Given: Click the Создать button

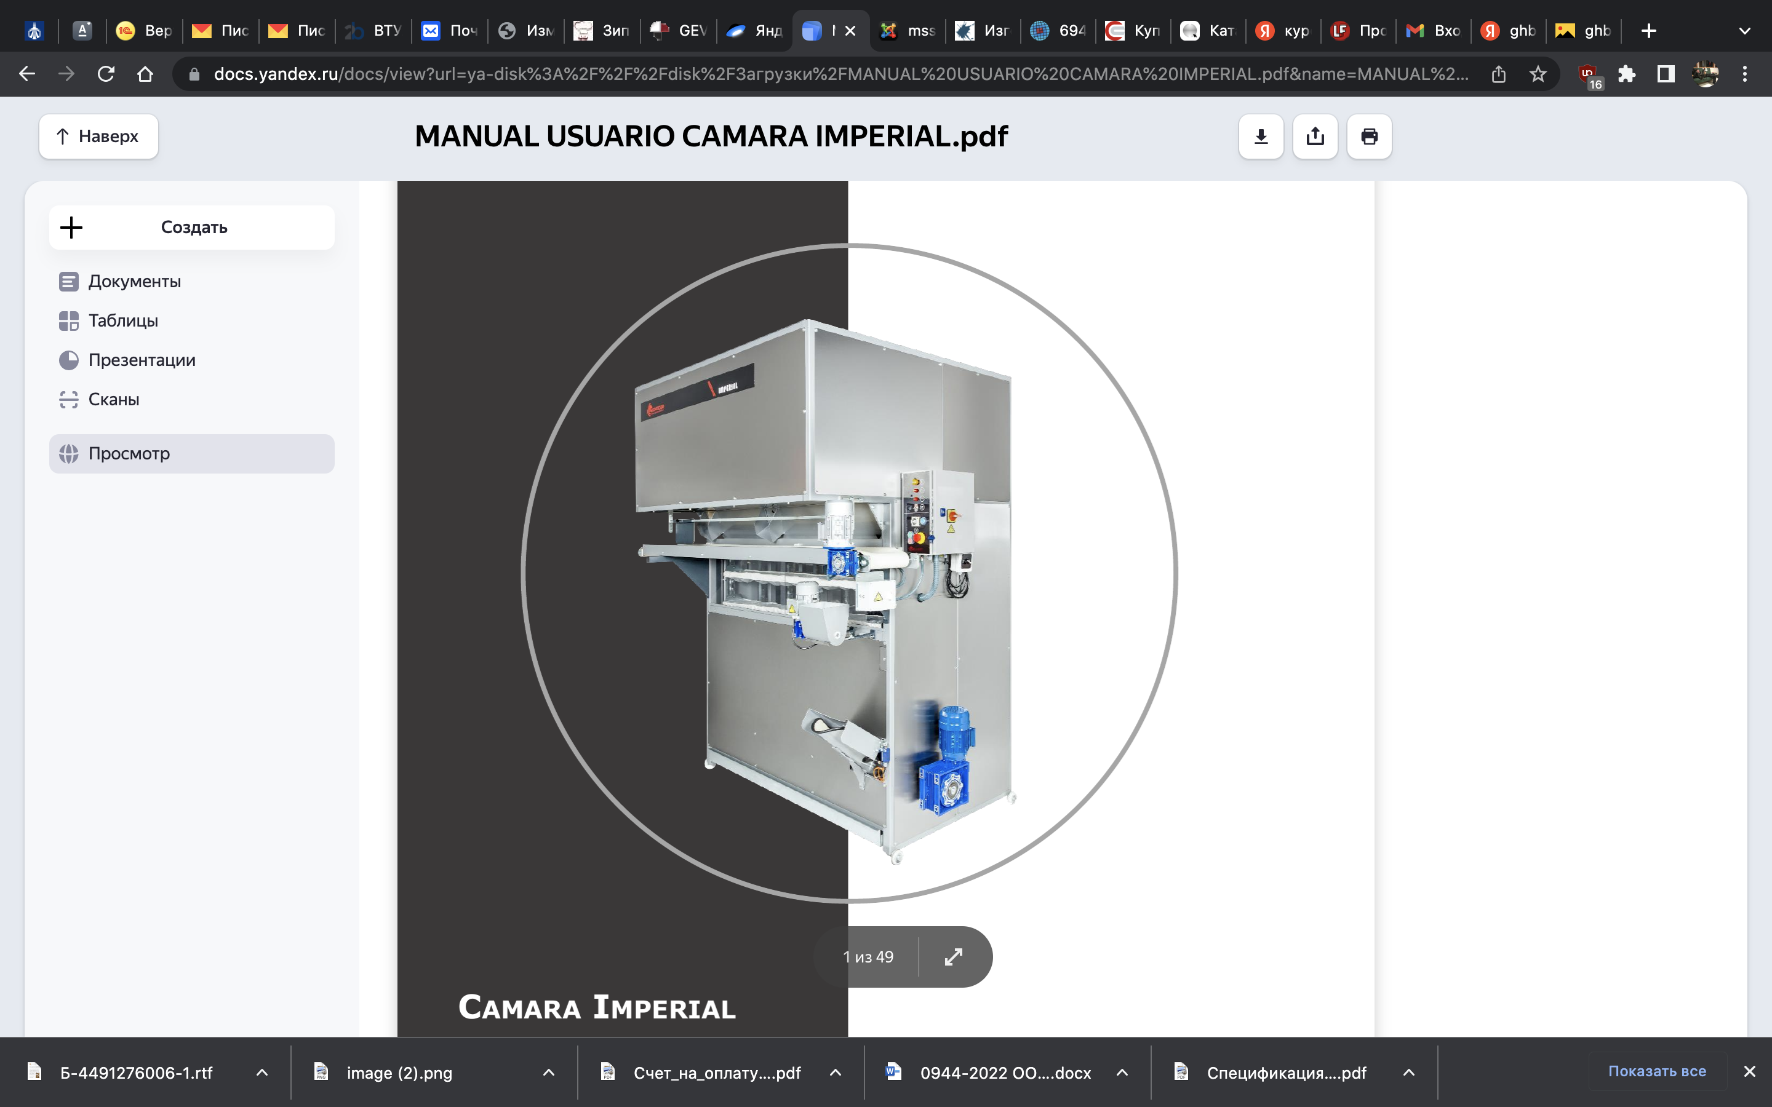Looking at the screenshot, I should [192, 228].
